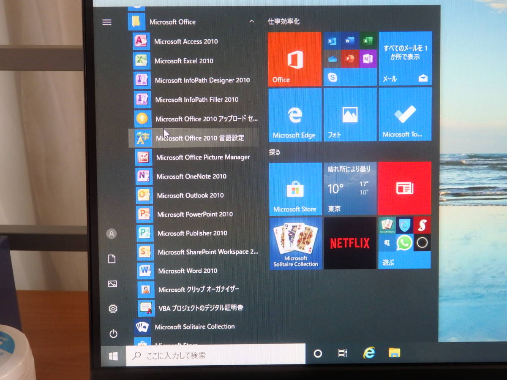Open the メール tile
The image size is (507, 380).
pos(405,59)
